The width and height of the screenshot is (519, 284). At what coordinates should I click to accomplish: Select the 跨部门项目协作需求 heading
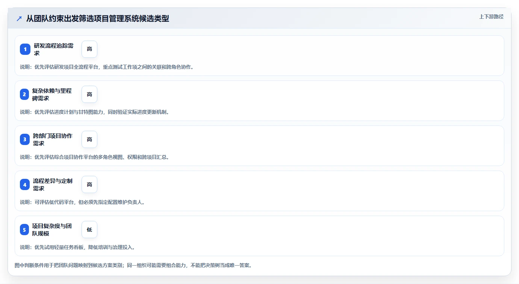53,139
